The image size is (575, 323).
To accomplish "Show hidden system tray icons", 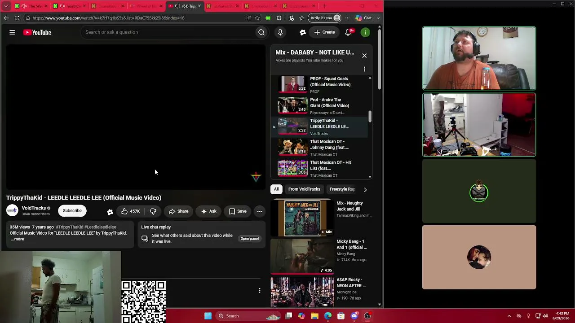I will click(x=509, y=316).
